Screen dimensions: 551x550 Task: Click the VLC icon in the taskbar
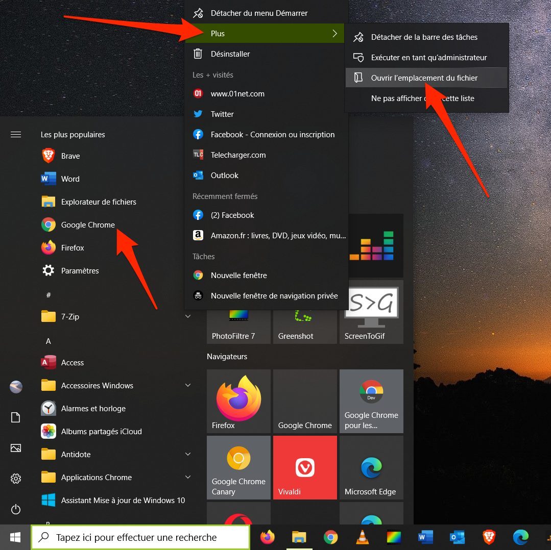pyautogui.click(x=362, y=537)
